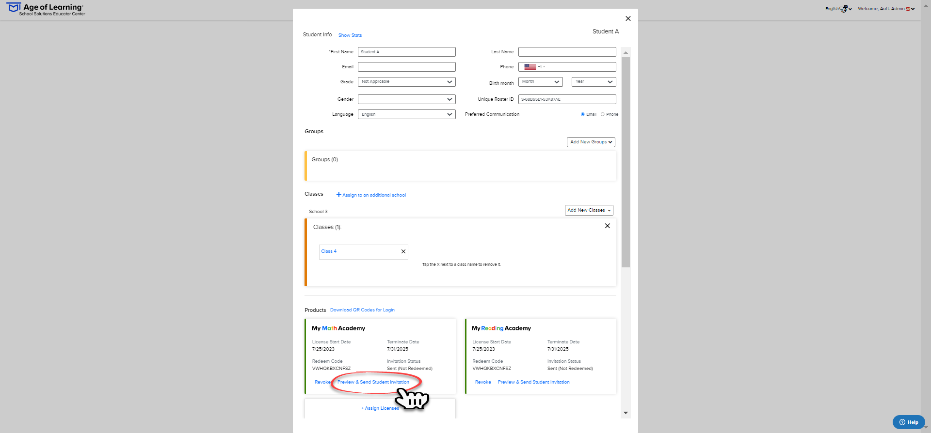Select Phone as preferred communication
This screenshot has width=931, height=433.
click(x=603, y=114)
